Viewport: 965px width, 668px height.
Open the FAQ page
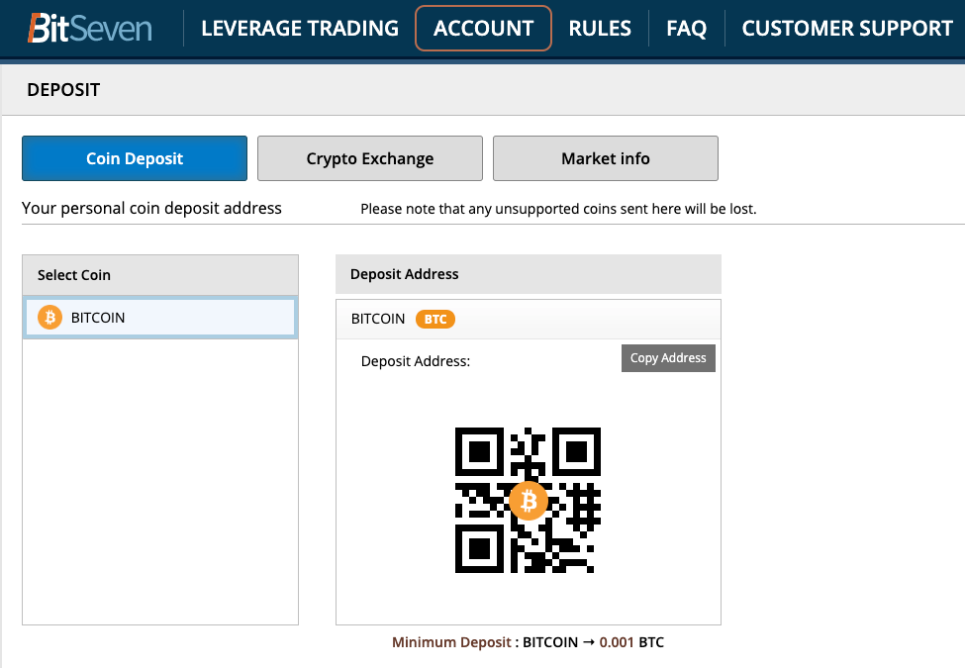(686, 29)
